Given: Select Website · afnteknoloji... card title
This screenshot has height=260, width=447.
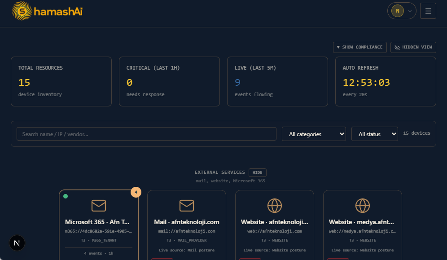Looking at the screenshot, I should (x=275, y=222).
